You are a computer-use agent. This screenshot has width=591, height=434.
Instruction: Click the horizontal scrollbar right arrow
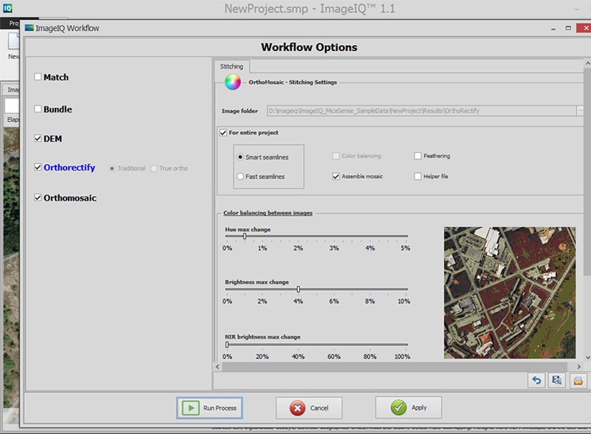[x=579, y=367]
